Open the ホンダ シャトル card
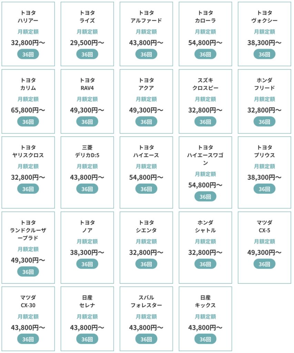Image resolution: width=294 pixels, height=353 pixels. pyautogui.click(x=205, y=248)
